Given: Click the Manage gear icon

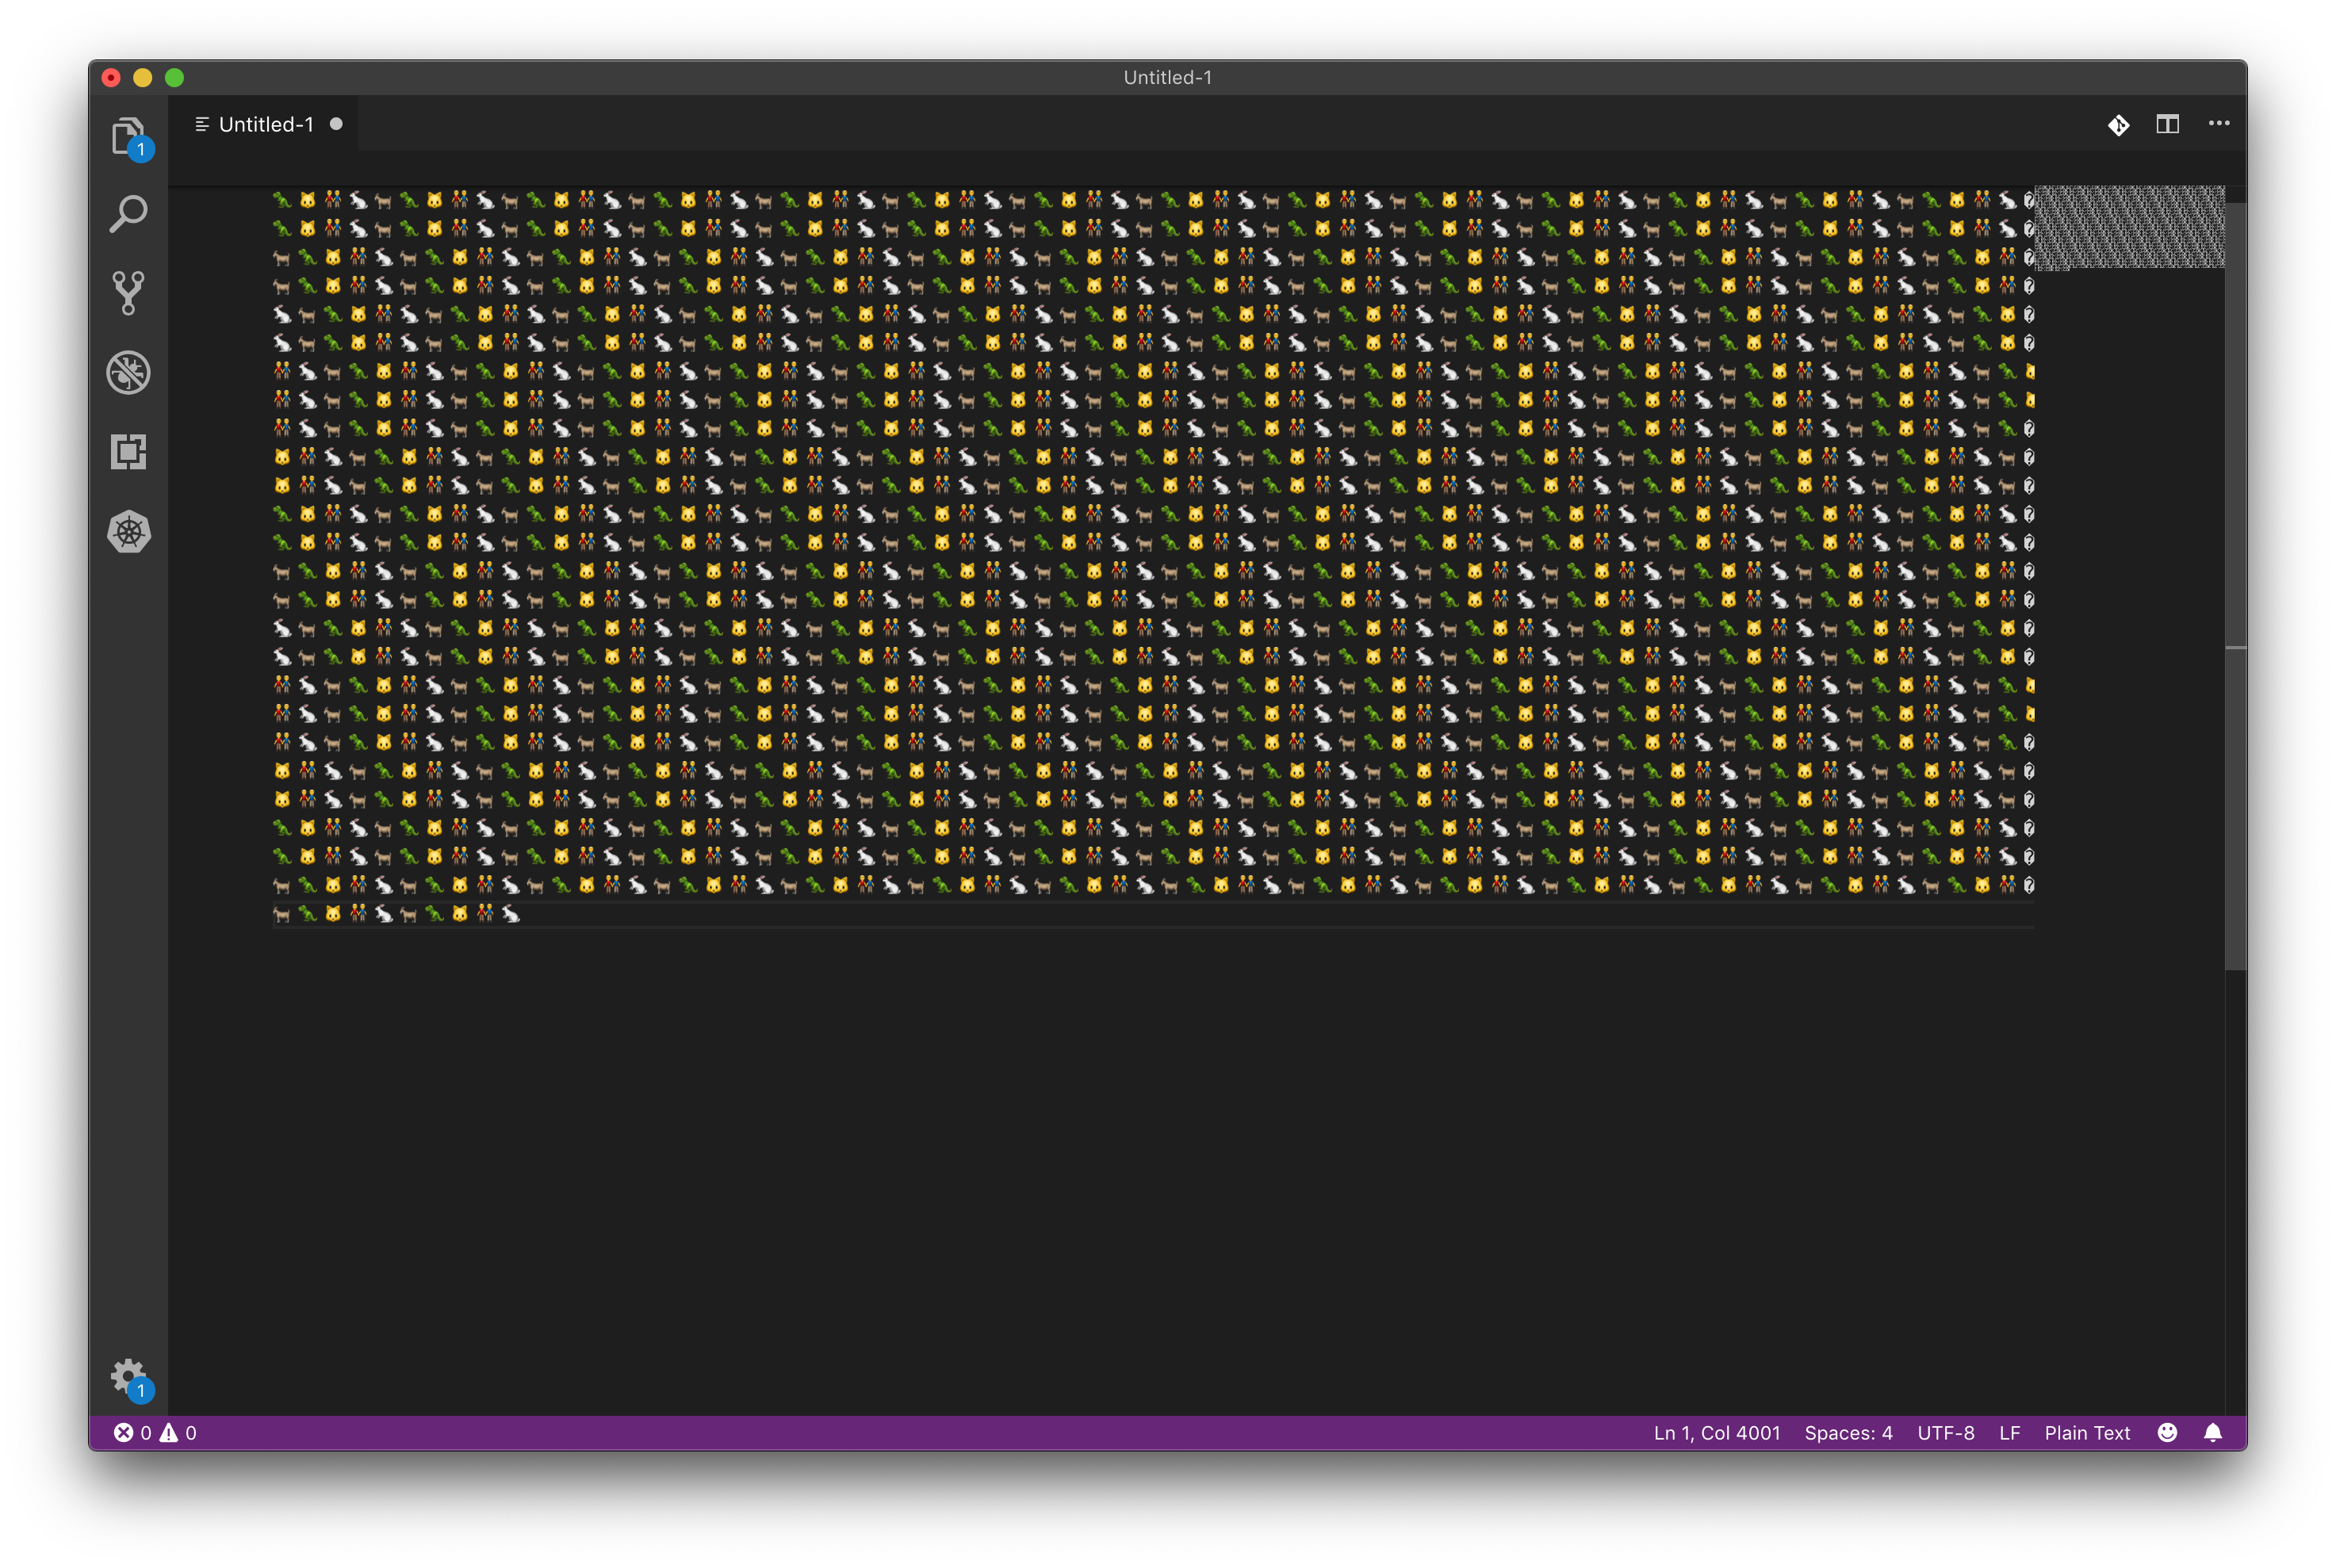Looking at the screenshot, I should [x=128, y=1377].
